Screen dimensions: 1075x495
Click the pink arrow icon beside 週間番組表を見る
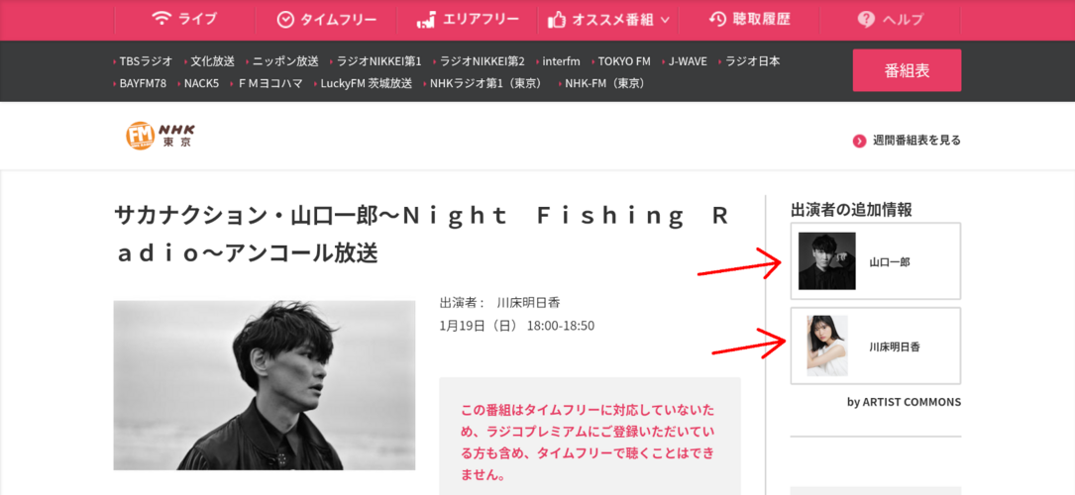tap(859, 141)
